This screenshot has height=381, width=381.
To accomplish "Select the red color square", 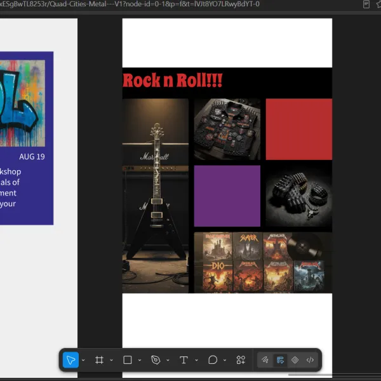I will point(299,129).
